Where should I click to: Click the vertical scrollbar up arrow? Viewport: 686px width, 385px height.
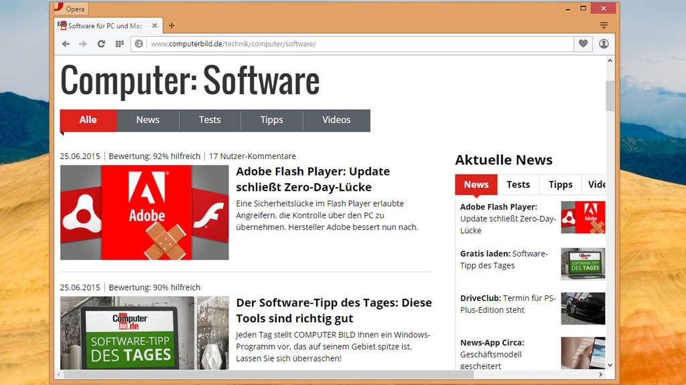610,61
